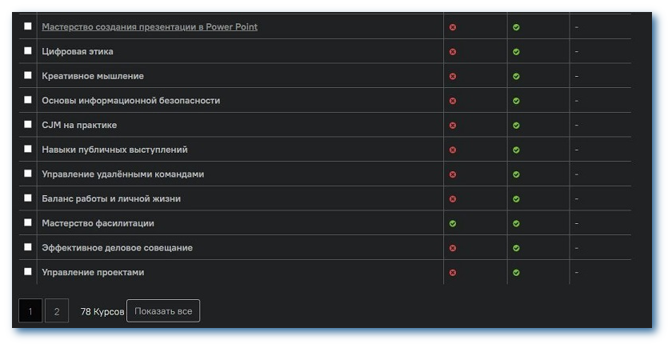Check the box next to Управление проектами

click(28, 272)
